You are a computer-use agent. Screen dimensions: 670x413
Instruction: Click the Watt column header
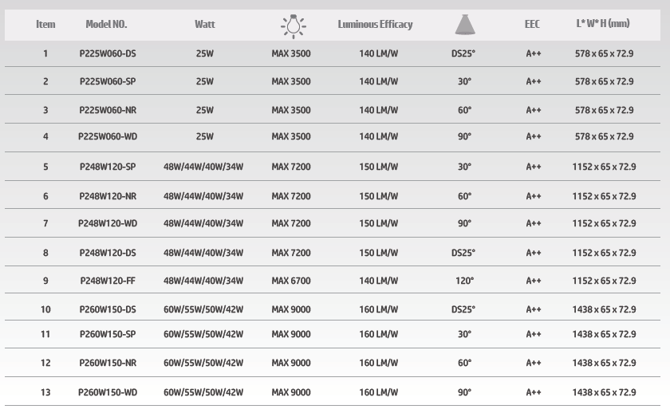(x=204, y=25)
